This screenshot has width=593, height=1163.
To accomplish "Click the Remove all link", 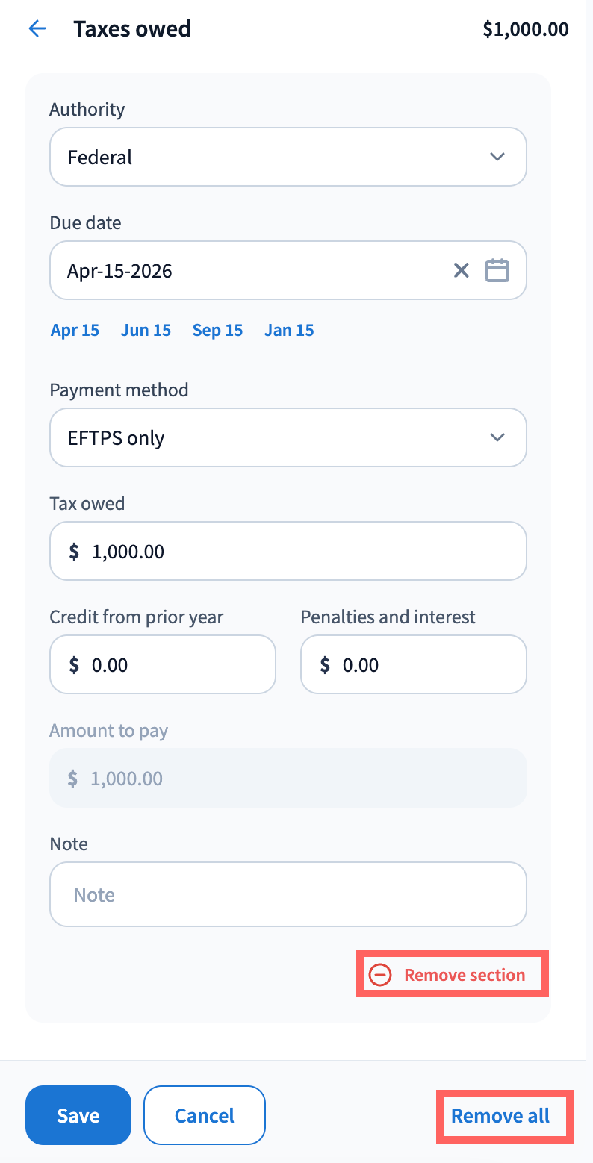I will coord(500,1116).
